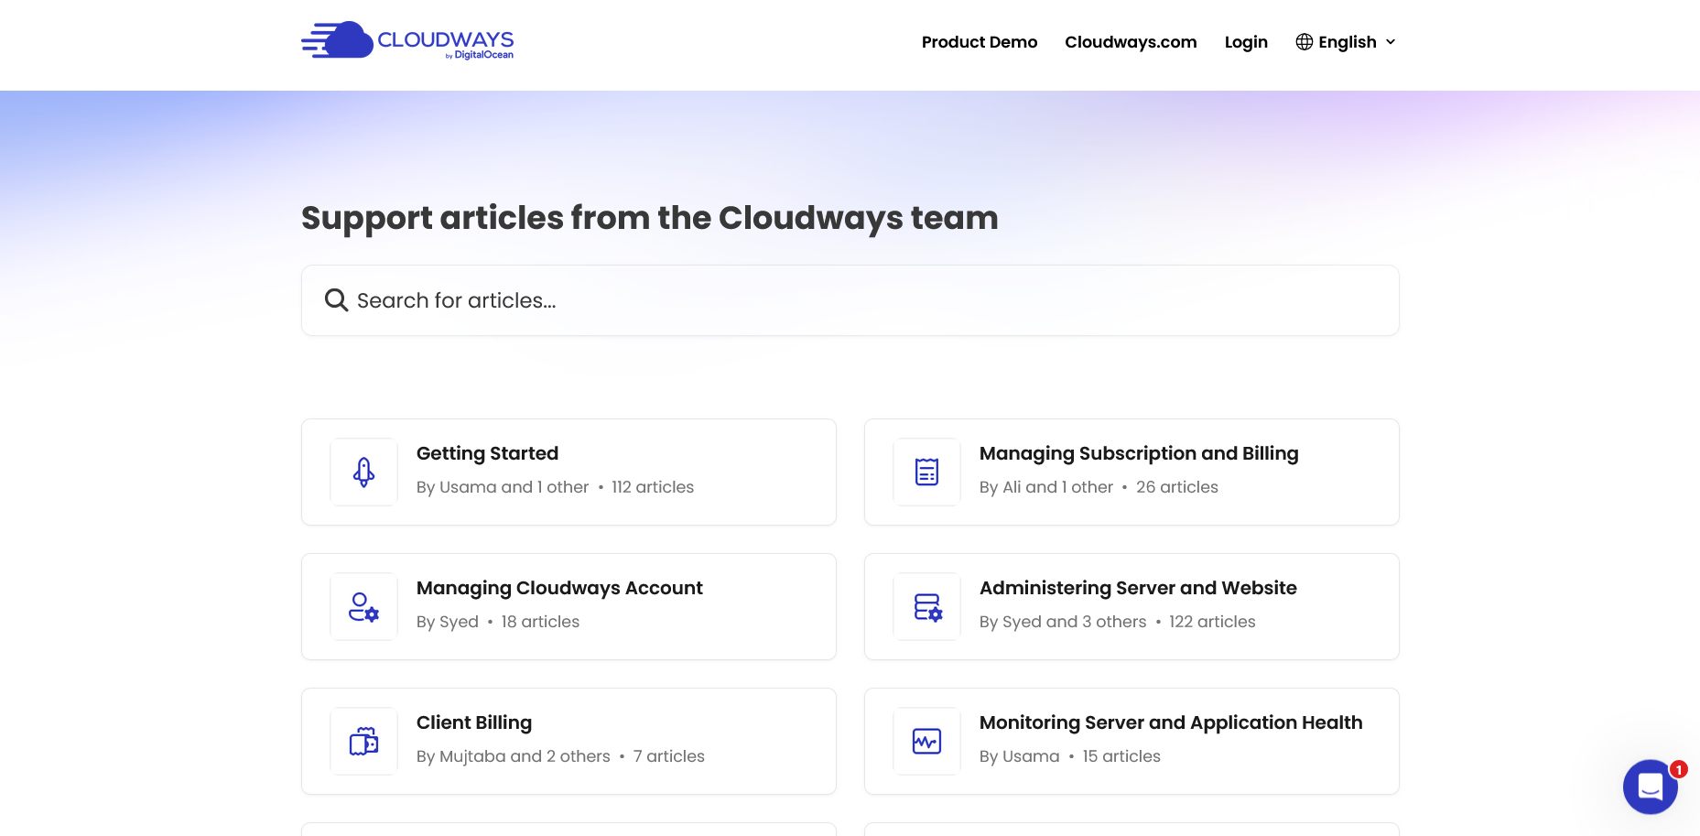Click the Cloudways logo
1700x836 pixels.
point(407,41)
